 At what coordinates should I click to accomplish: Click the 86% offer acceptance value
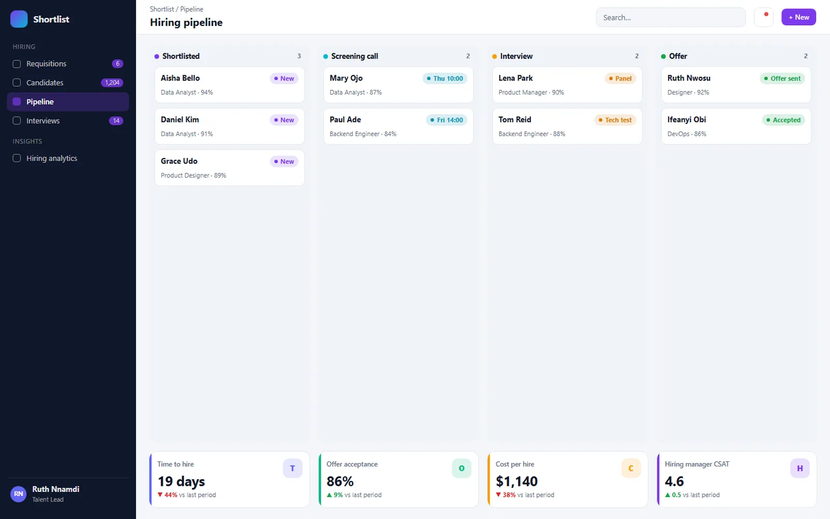[340, 482]
